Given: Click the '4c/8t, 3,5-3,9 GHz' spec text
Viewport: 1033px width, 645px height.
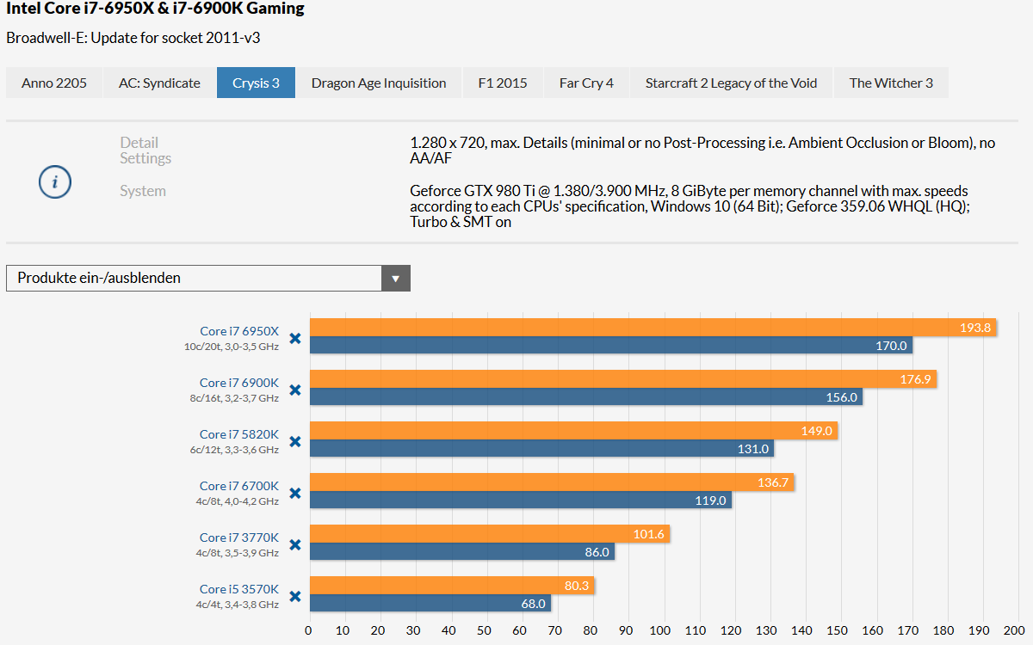Looking at the screenshot, I should pyautogui.click(x=238, y=553).
